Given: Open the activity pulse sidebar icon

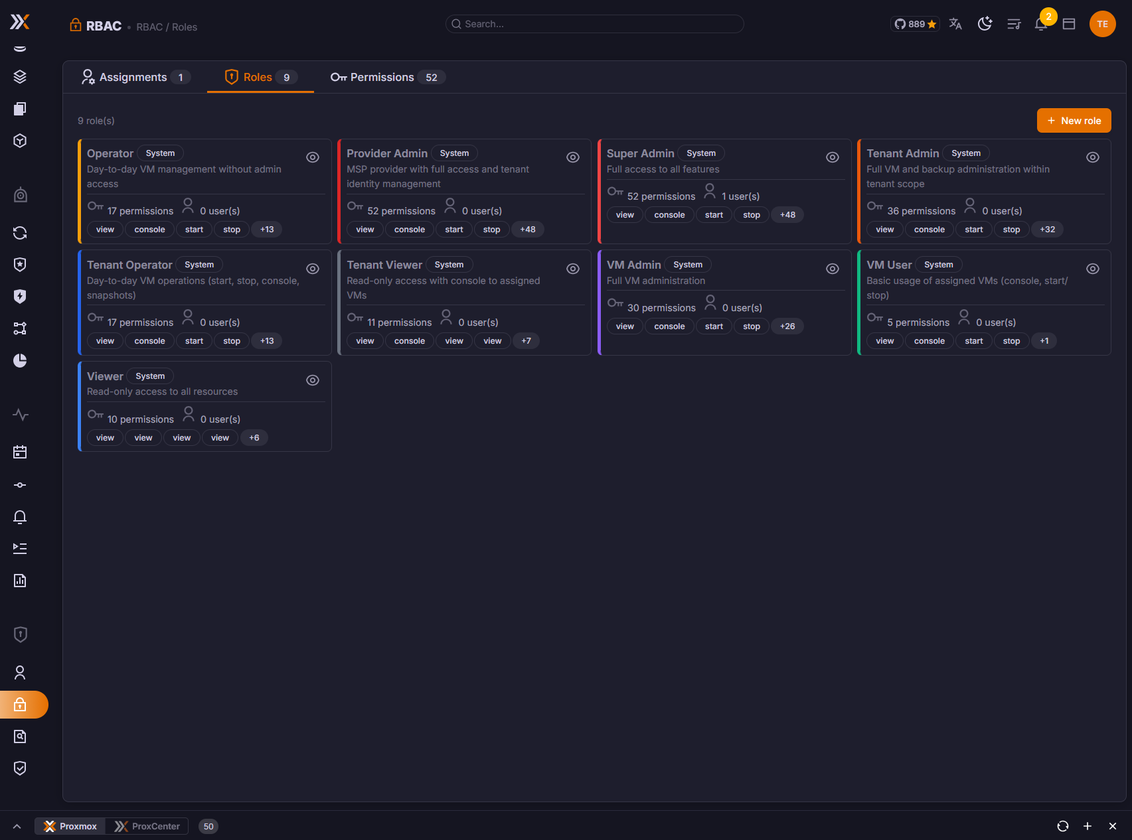Looking at the screenshot, I should (20, 415).
